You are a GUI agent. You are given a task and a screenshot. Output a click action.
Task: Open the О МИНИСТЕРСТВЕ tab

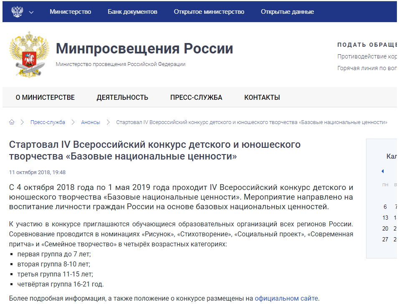coord(45,98)
